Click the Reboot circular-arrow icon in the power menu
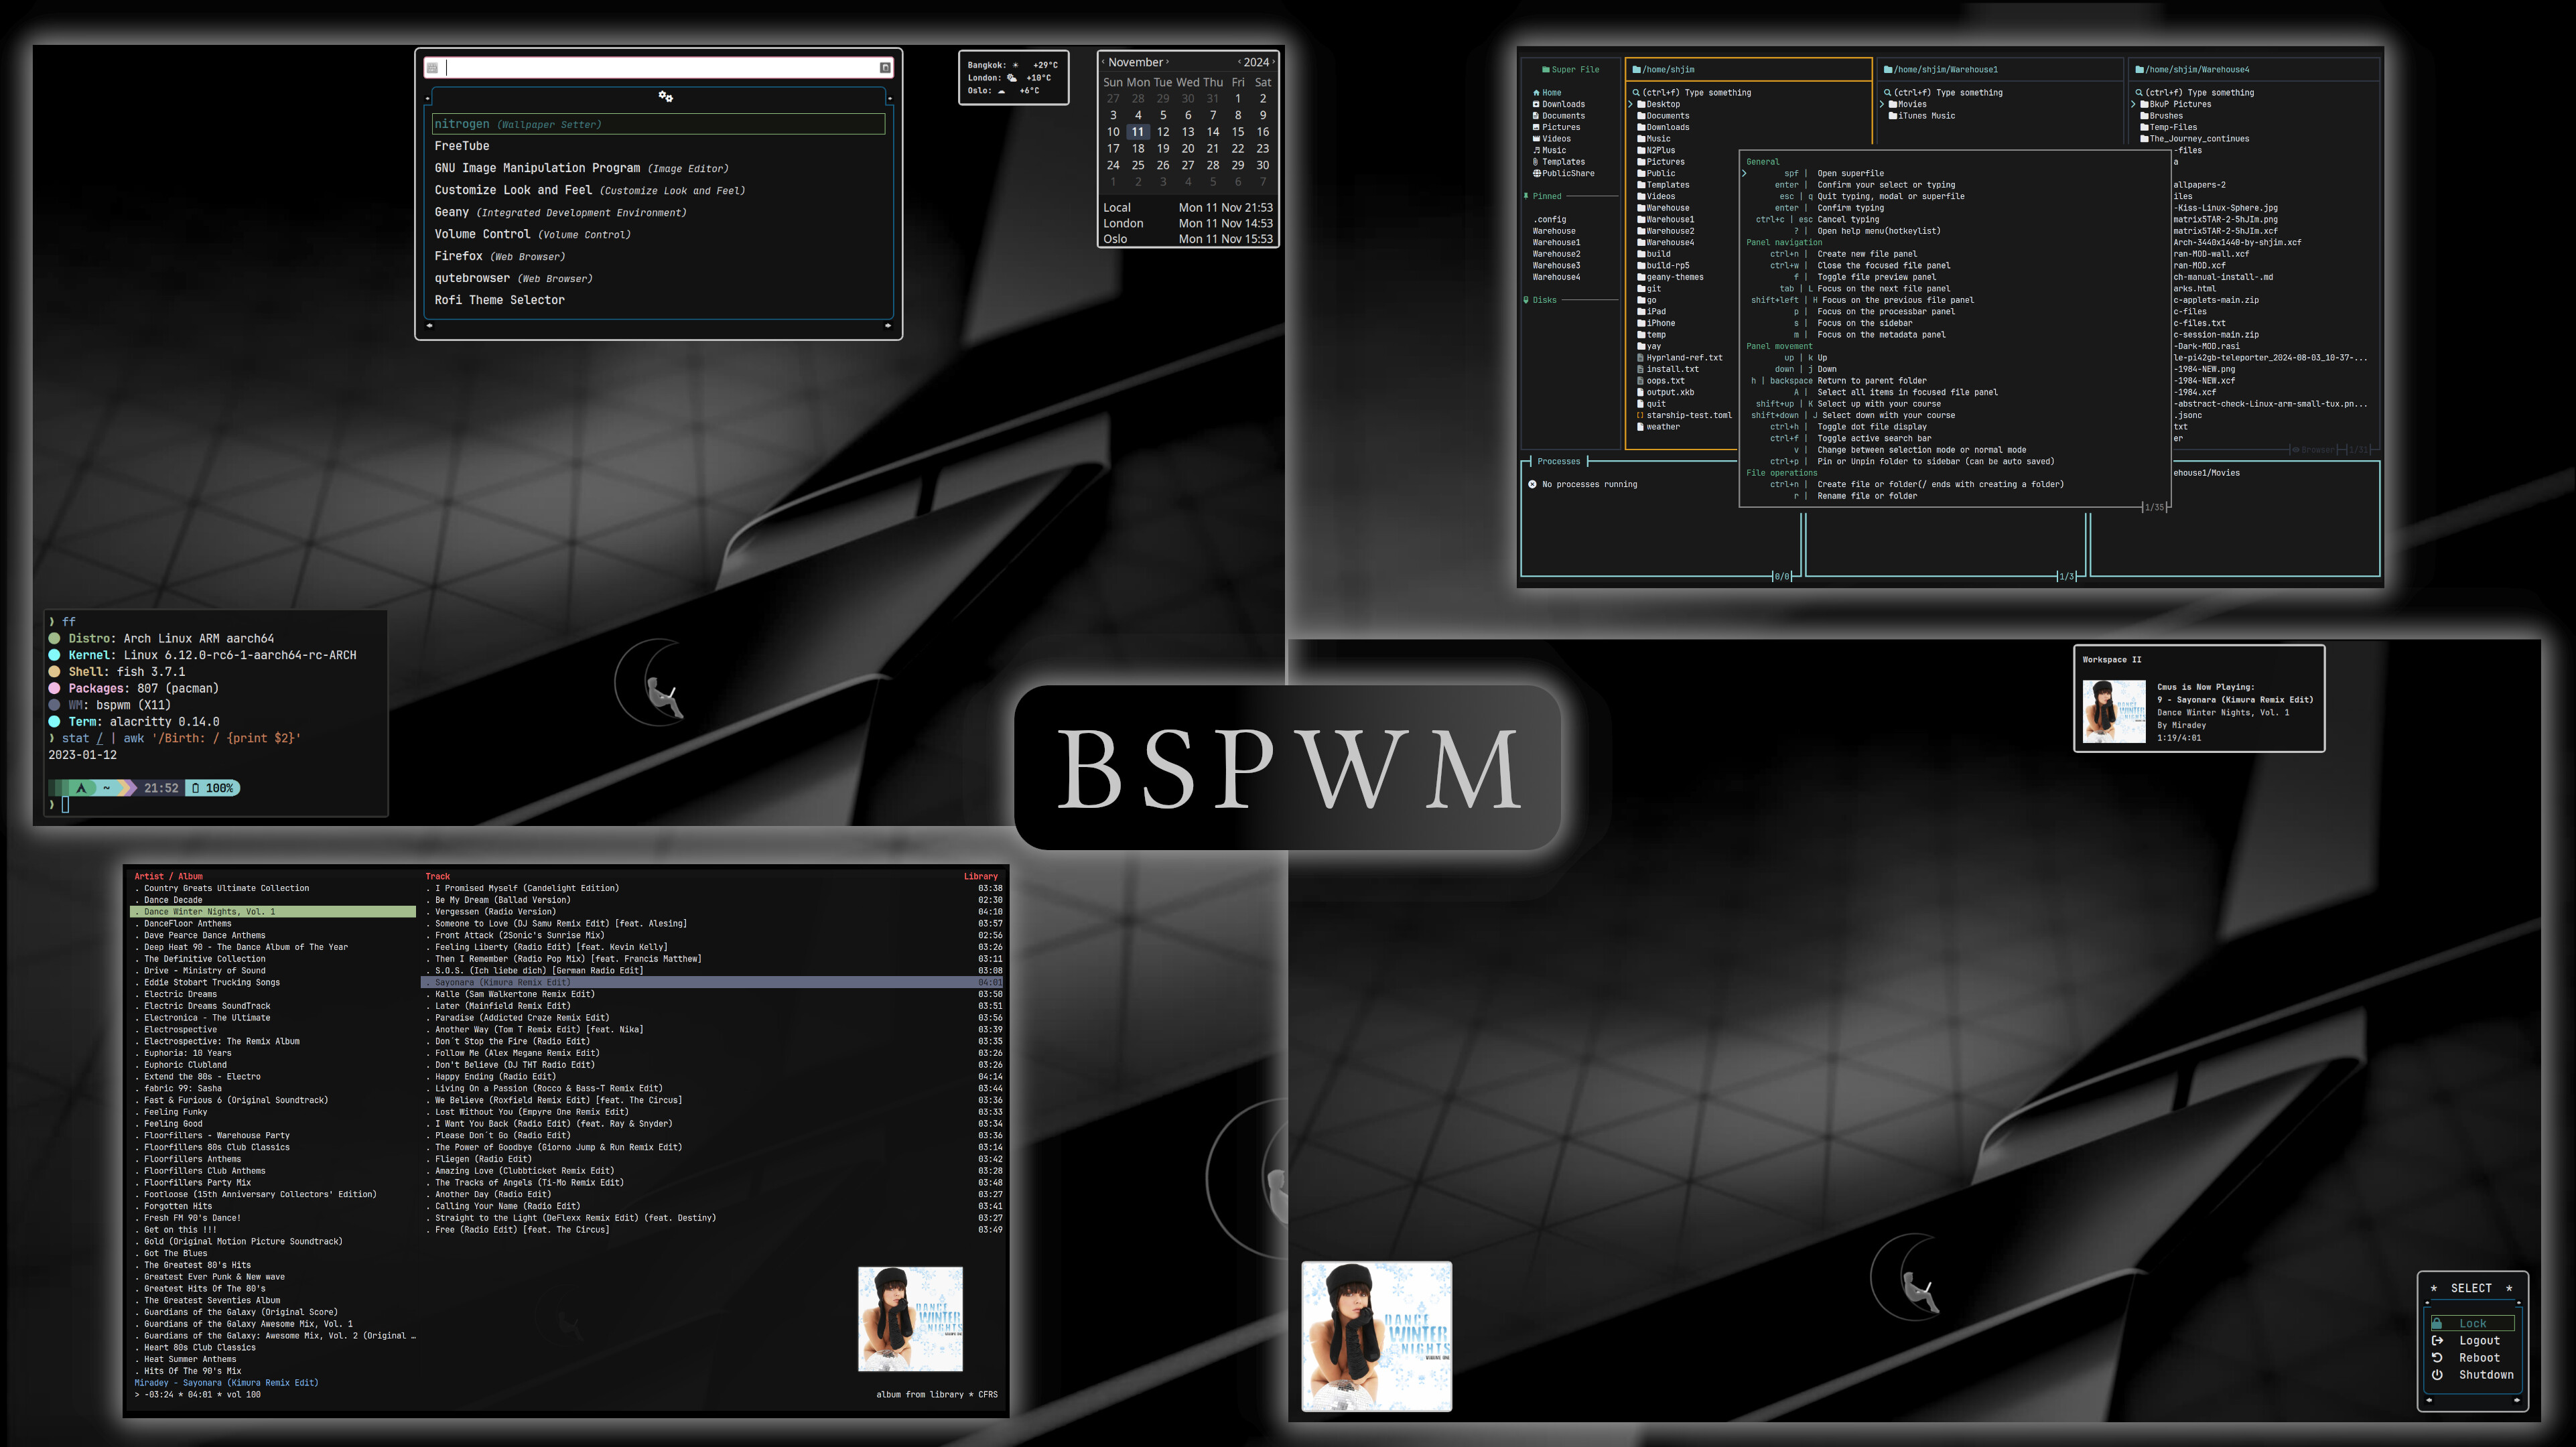 click(2437, 1357)
